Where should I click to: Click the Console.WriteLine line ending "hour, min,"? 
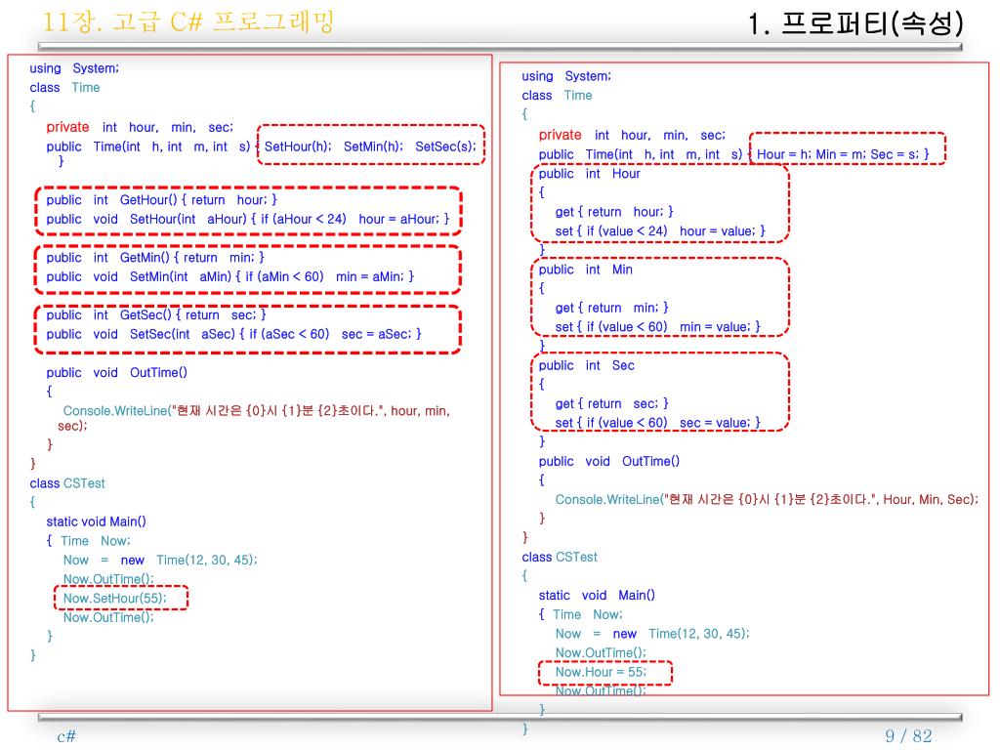[x=257, y=411]
